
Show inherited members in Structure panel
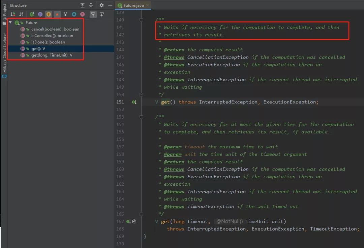coord(32,14)
